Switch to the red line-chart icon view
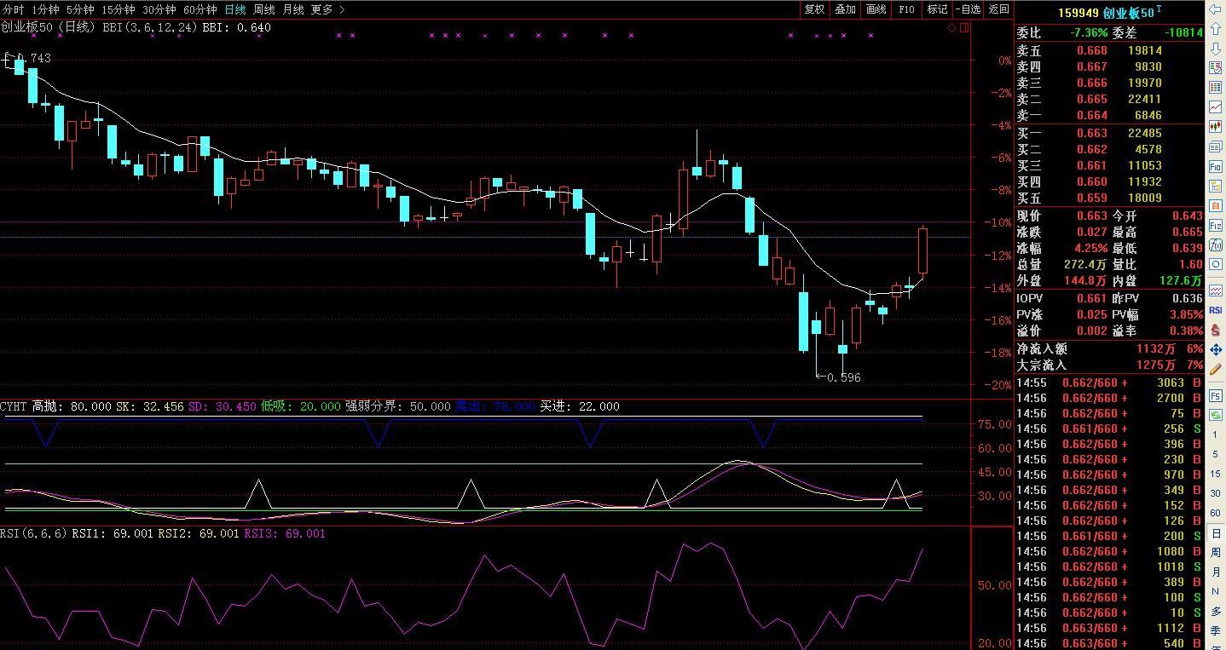Image resolution: width=1226 pixels, height=650 pixels. click(1216, 106)
